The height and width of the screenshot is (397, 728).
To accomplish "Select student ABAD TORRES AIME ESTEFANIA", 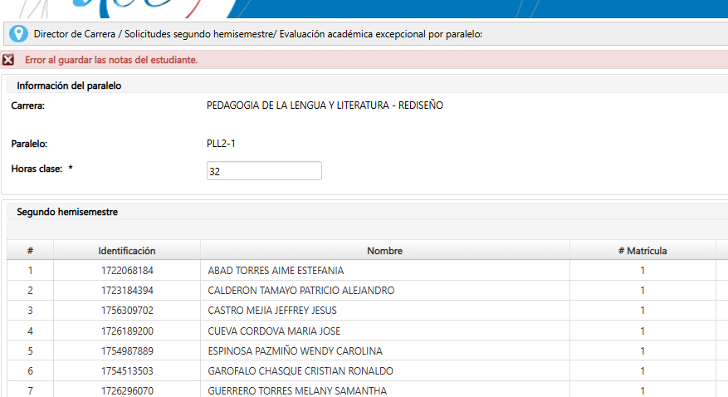I will (276, 271).
